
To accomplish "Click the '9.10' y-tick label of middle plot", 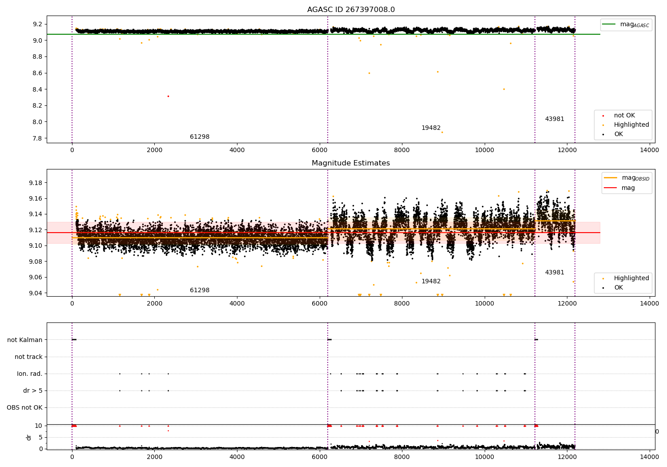I will tap(36, 246).
